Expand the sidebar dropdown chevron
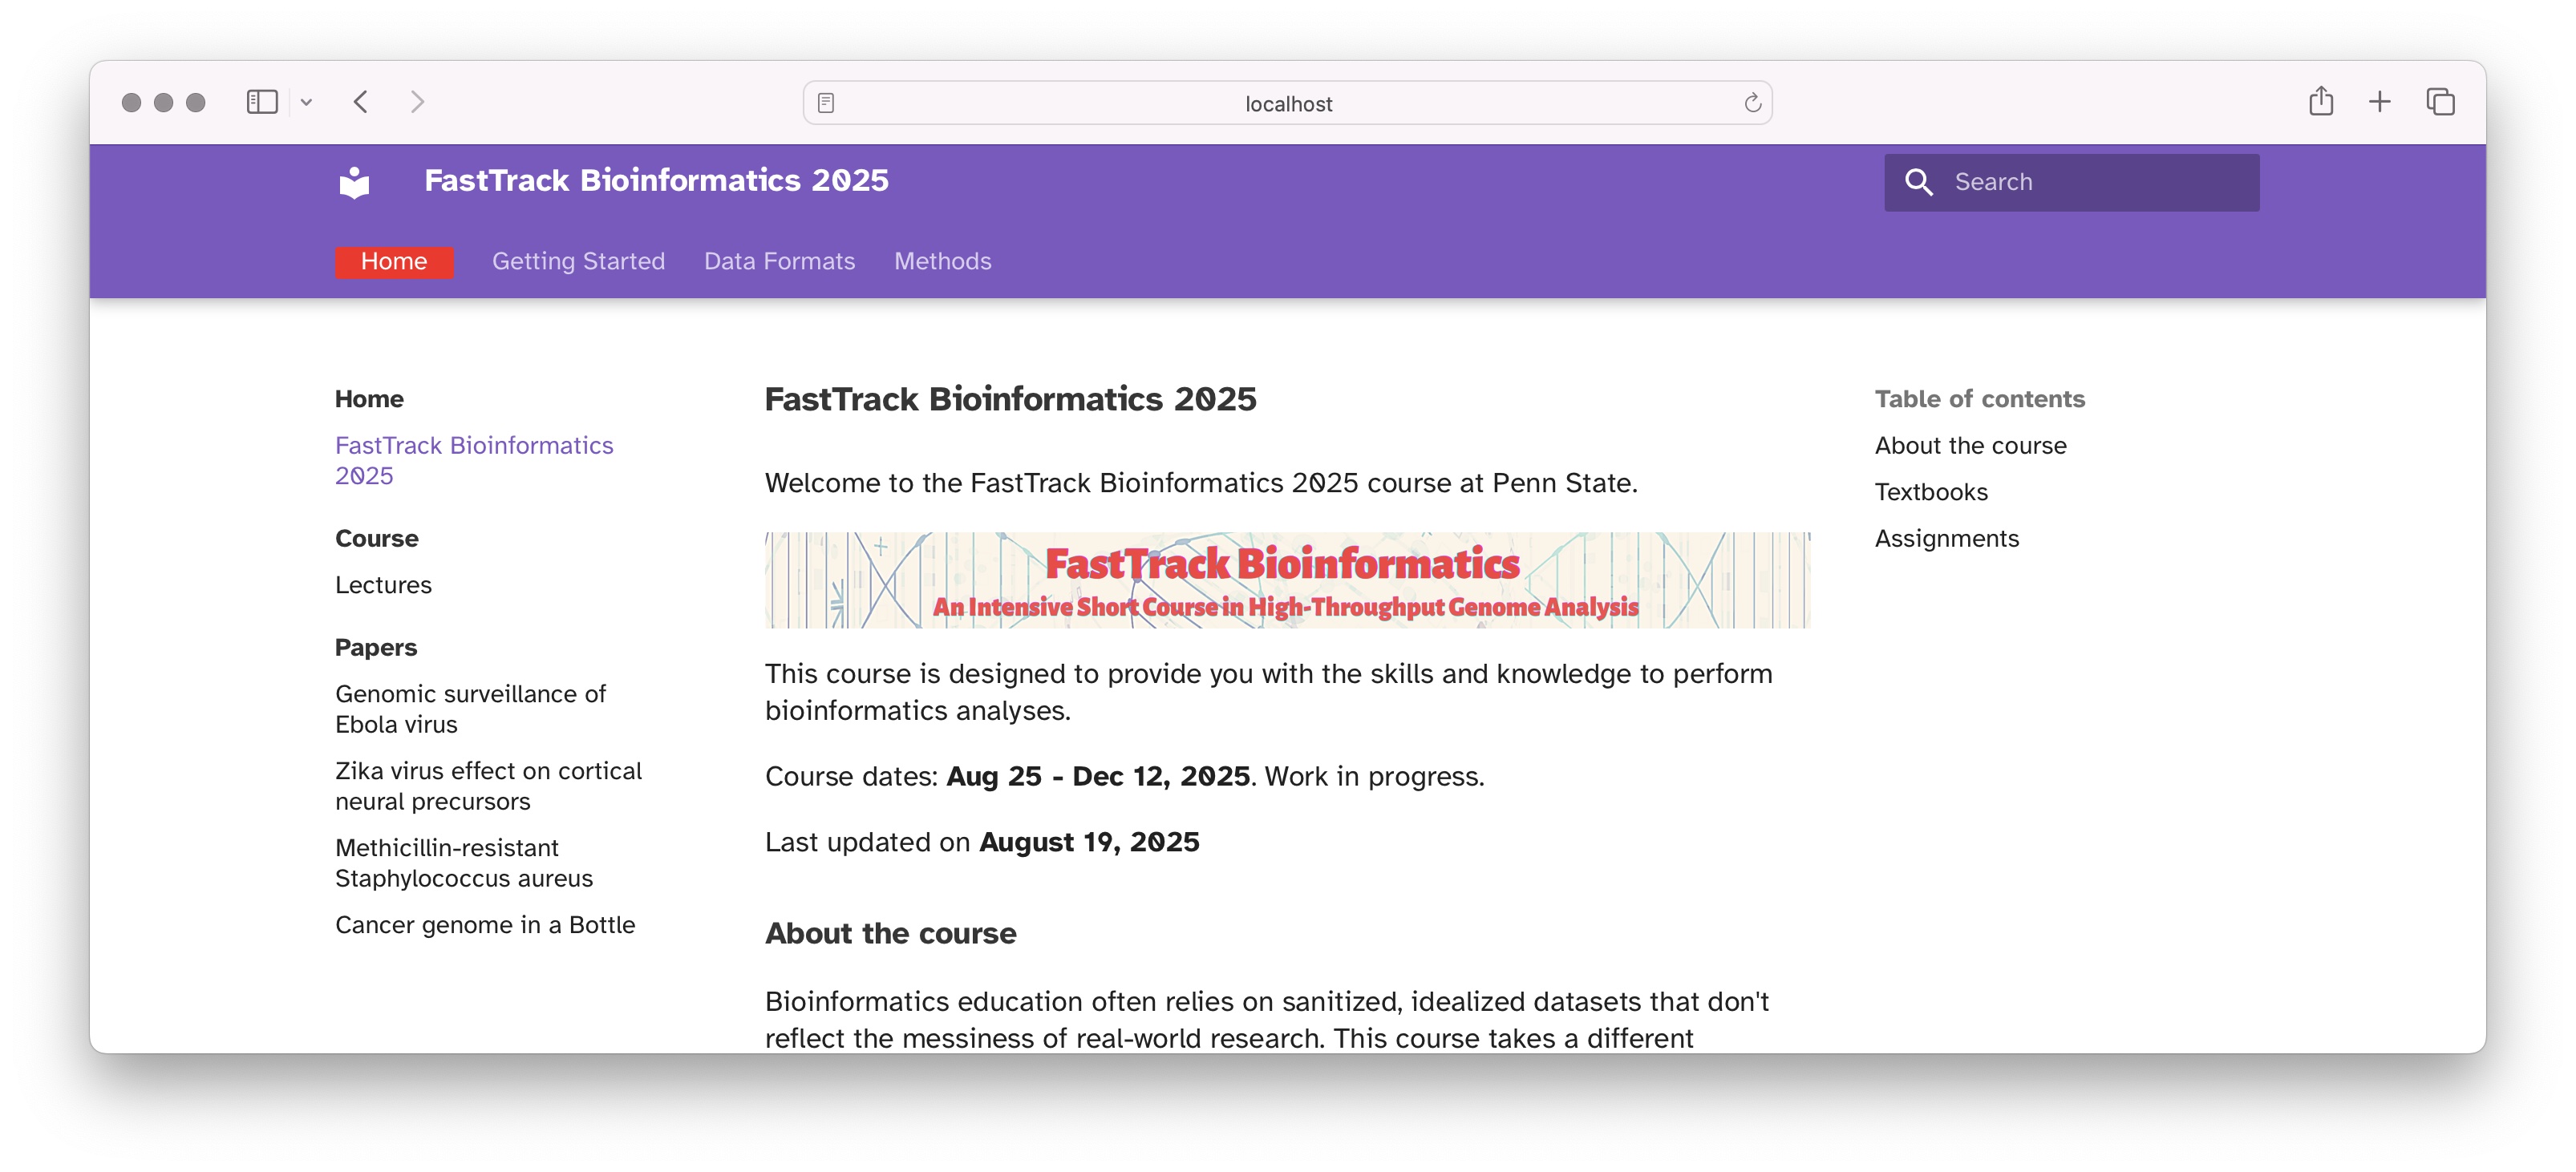This screenshot has height=1172, width=2576. (307, 102)
